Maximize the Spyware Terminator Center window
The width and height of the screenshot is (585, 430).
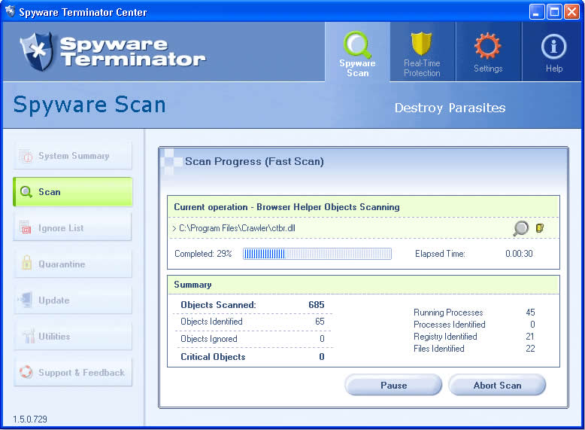[x=554, y=12]
